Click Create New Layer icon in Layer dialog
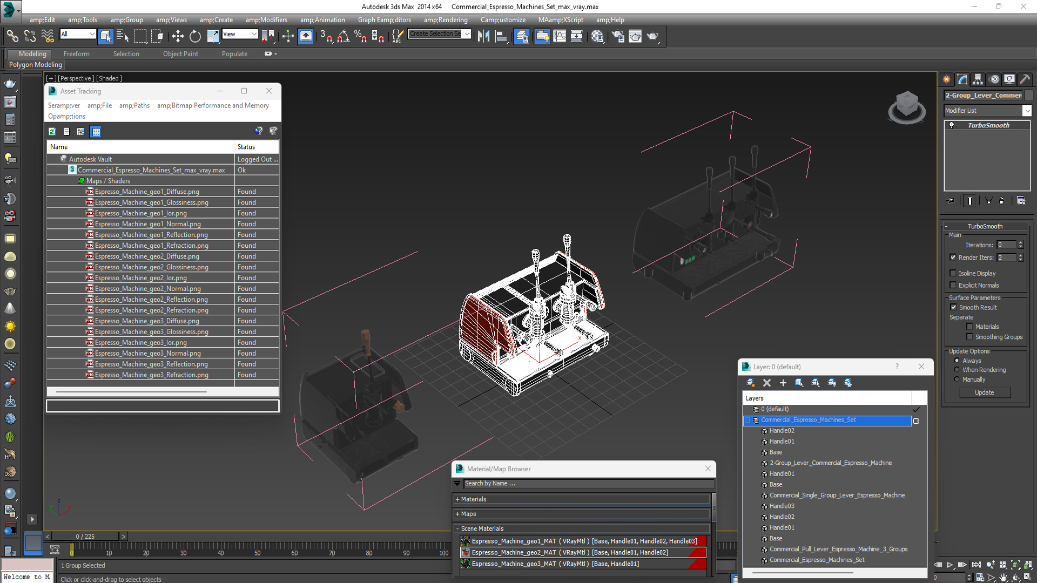This screenshot has height=583, width=1037. point(750,383)
